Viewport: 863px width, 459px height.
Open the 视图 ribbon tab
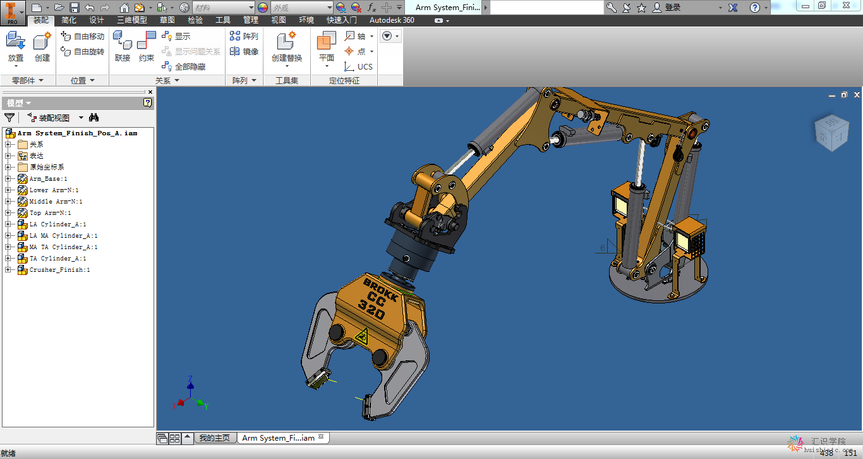(x=279, y=20)
